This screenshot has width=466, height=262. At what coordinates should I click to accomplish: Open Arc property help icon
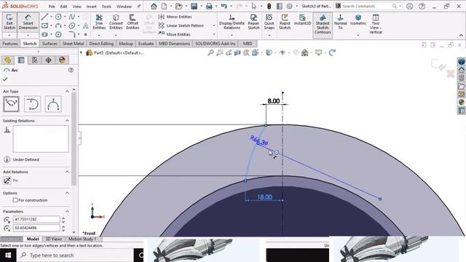click(71, 70)
